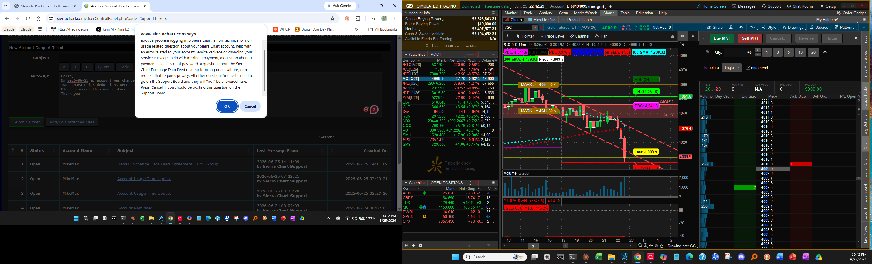Zoom in on the chart using magnifier plus

(646, 246)
